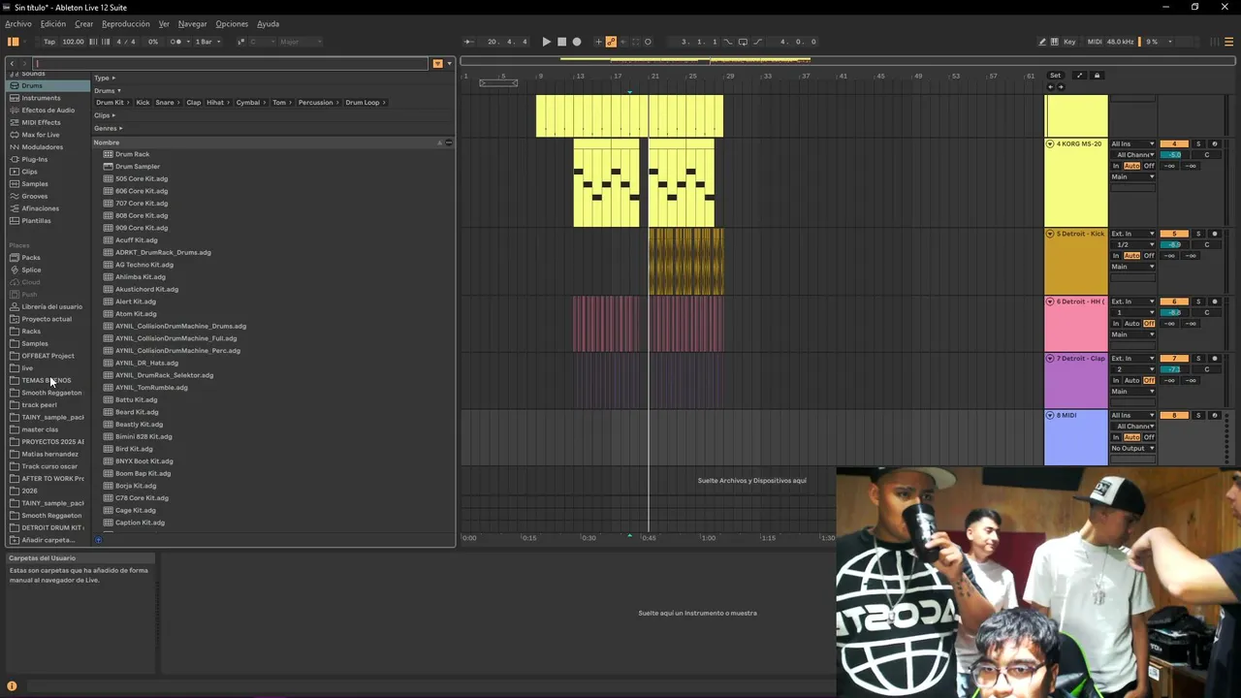Open Main output dropdown on Detroit HH track
Viewport: 1241px width, 698px height.
pos(1133,334)
